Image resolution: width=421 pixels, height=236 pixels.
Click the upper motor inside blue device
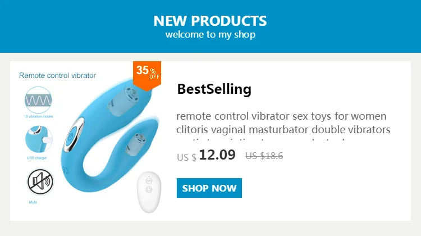click(x=123, y=102)
